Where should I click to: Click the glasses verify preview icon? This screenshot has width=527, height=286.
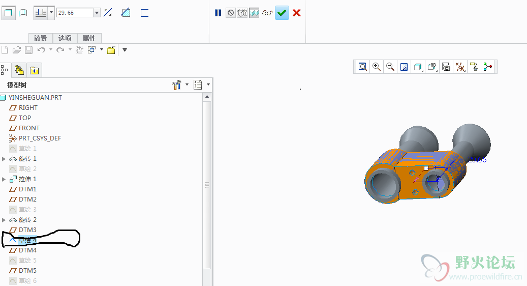tap(267, 13)
